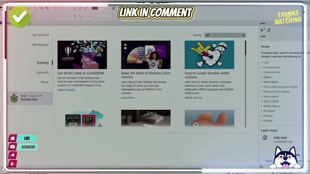
Task: Click the Undo toolbar icon
Action: click(55, 8)
